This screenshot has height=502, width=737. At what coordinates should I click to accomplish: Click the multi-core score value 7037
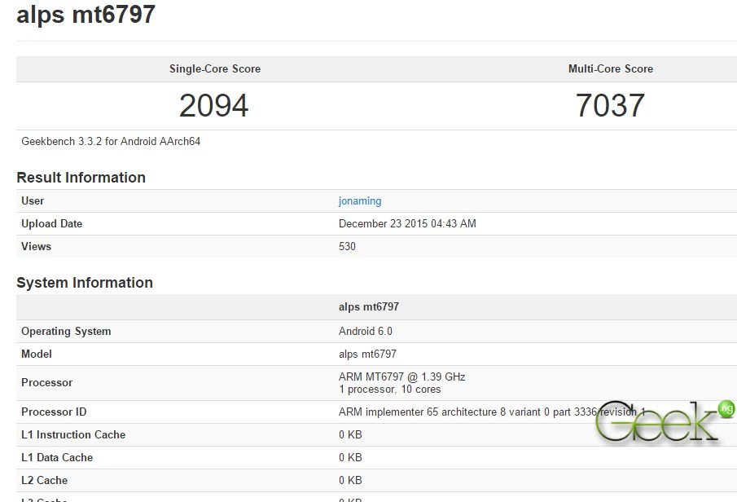click(610, 105)
